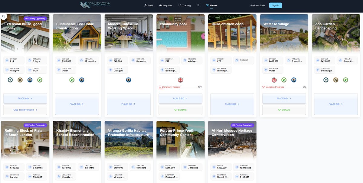The height and width of the screenshot is (183, 363).
Task: Click the location pin icon on Build chicken coop card
Action: coord(214,70)
